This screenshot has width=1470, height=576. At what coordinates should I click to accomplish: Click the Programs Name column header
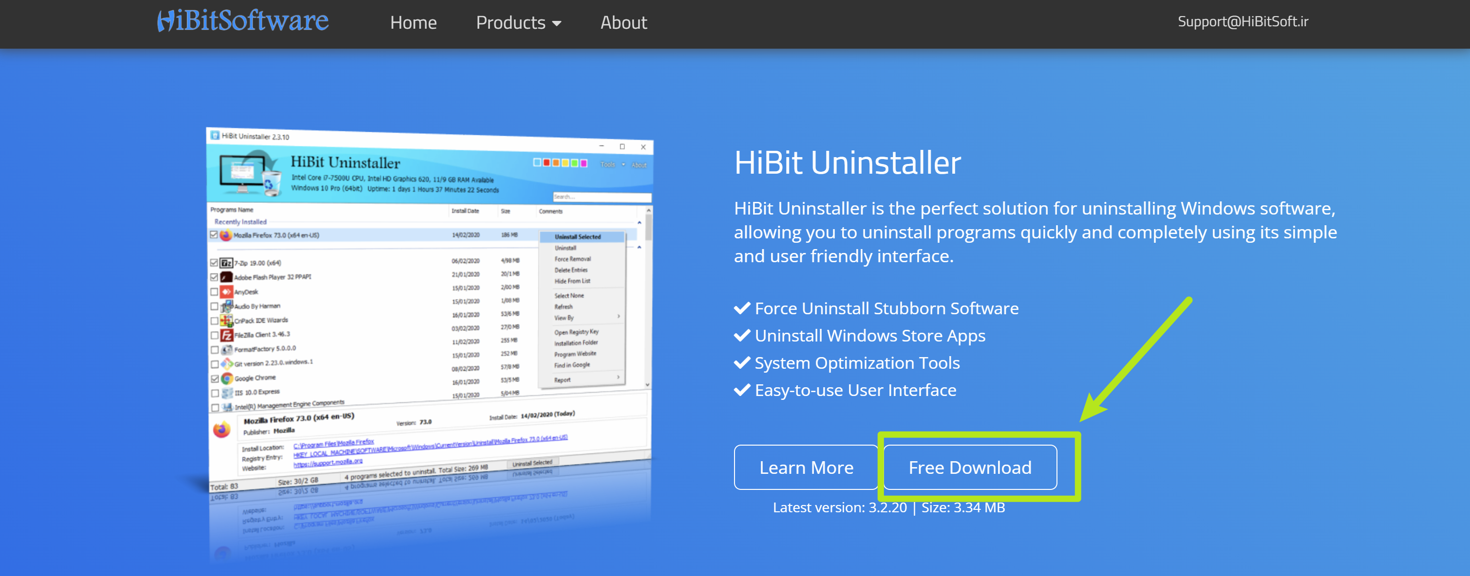coord(232,210)
